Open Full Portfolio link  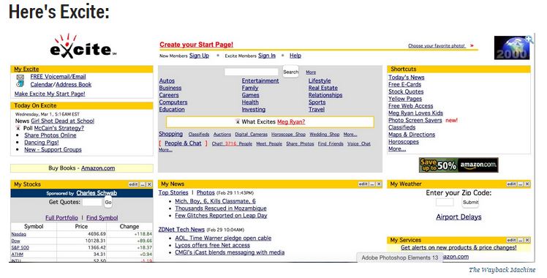click(x=61, y=218)
